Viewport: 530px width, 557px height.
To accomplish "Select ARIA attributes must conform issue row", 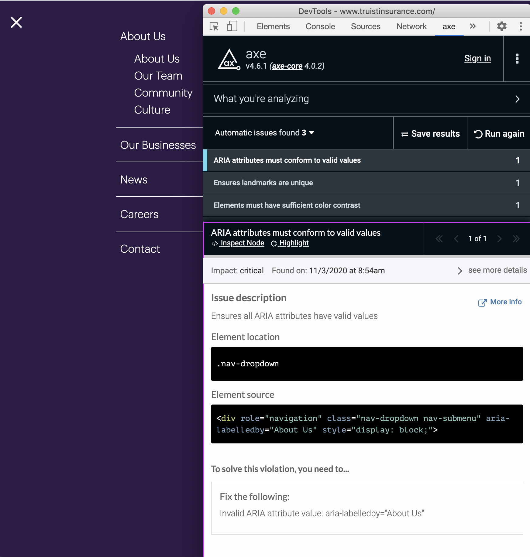I will pos(367,160).
